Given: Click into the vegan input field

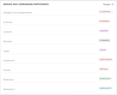Looking at the screenshot, I should pyautogui.click(x=49, y=51).
